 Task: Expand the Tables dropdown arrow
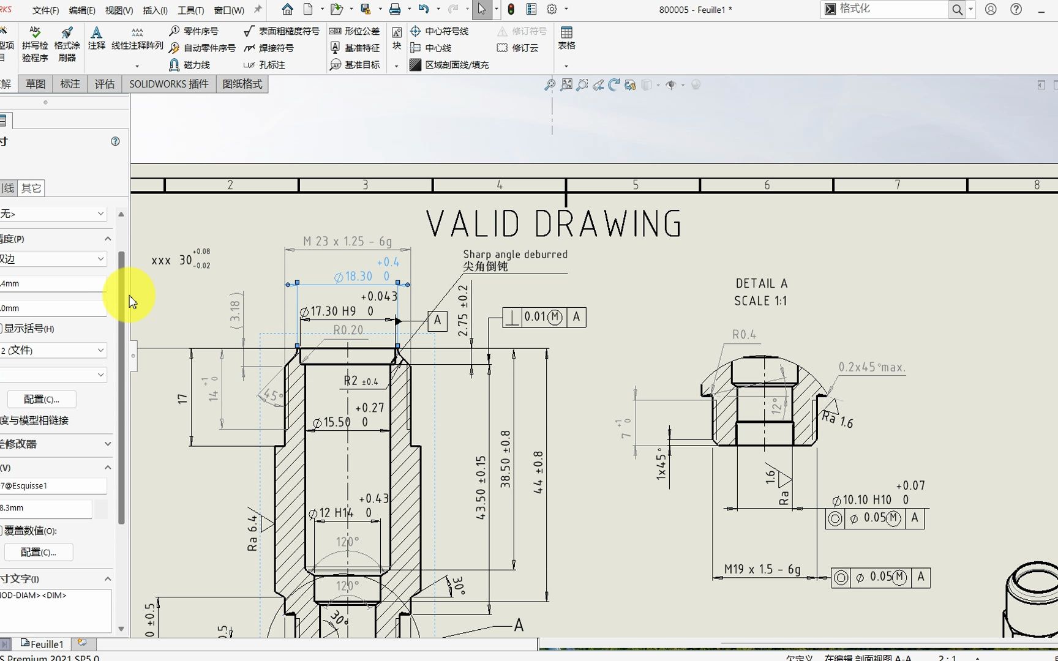tap(566, 65)
